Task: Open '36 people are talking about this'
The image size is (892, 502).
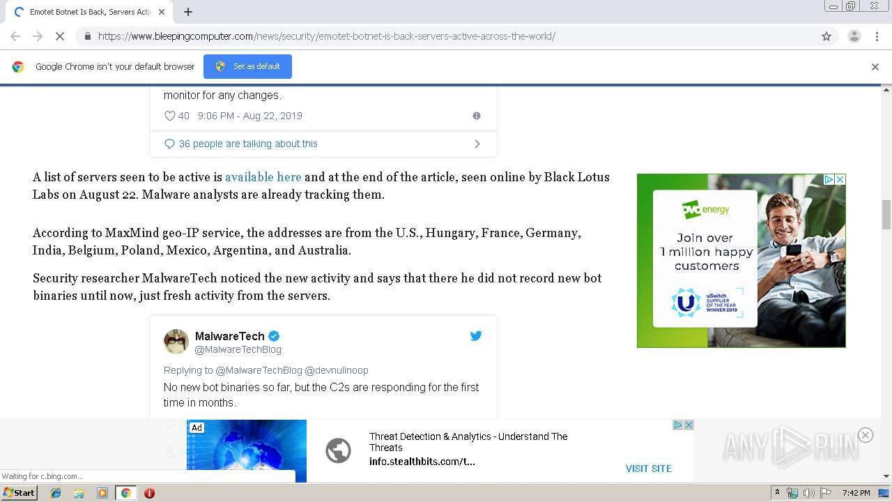Action: (x=248, y=144)
